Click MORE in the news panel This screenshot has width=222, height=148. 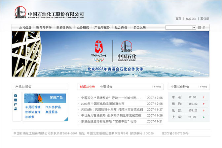point(158,87)
